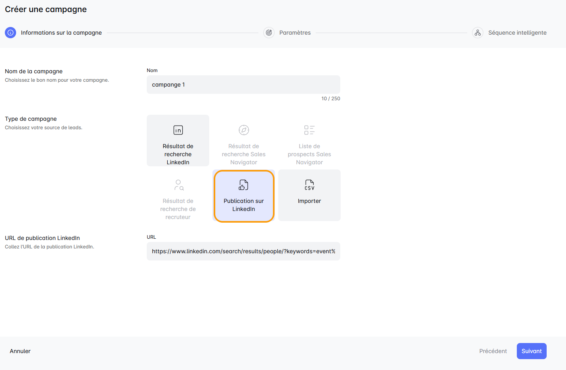Click the Sales Navigator prospects list icon
The width and height of the screenshot is (566, 370).
coord(309,130)
